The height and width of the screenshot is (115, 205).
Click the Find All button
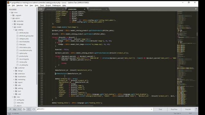click(x=188, y=109)
